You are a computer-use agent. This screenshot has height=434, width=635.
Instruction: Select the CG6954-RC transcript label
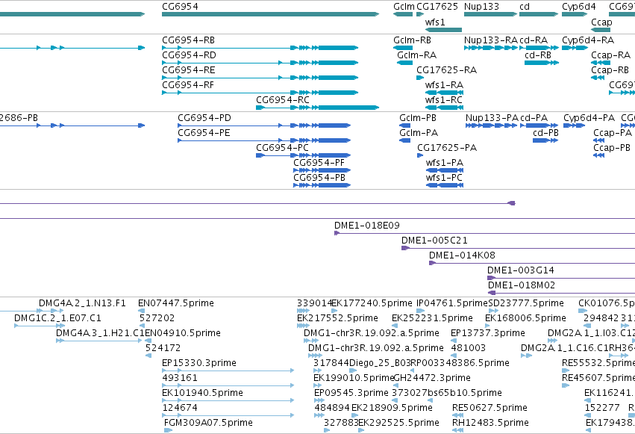pos(283,99)
